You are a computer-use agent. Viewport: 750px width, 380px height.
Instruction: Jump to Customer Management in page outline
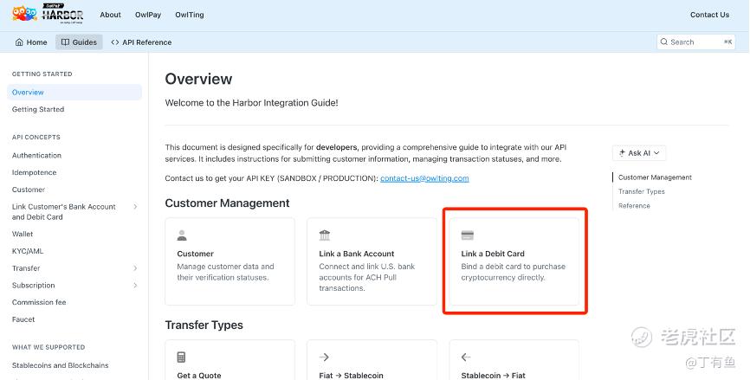(x=655, y=177)
